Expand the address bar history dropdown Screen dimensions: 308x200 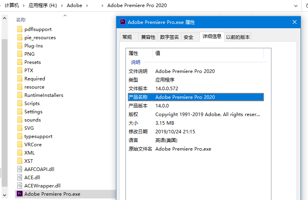click(x=296, y=5)
